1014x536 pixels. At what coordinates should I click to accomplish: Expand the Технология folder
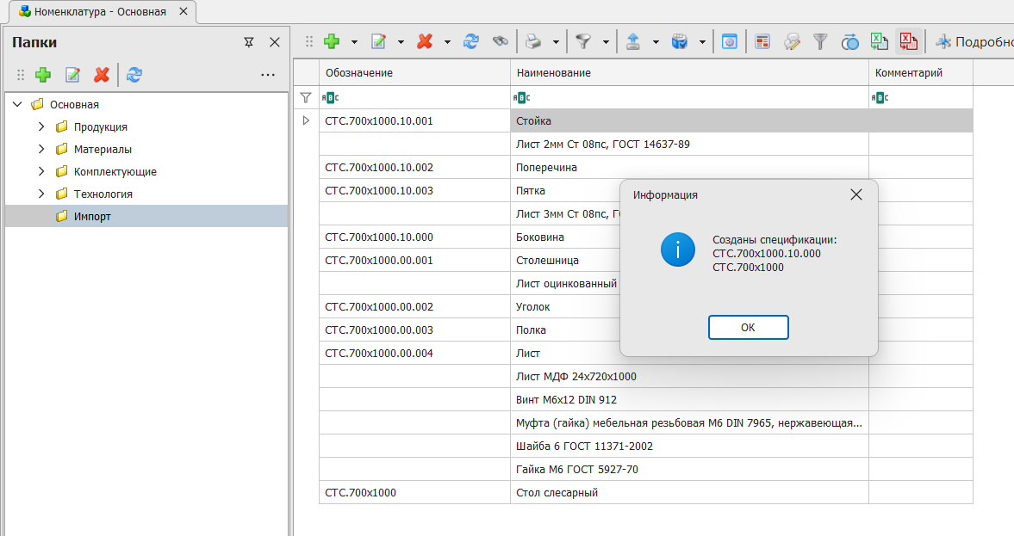(x=41, y=194)
